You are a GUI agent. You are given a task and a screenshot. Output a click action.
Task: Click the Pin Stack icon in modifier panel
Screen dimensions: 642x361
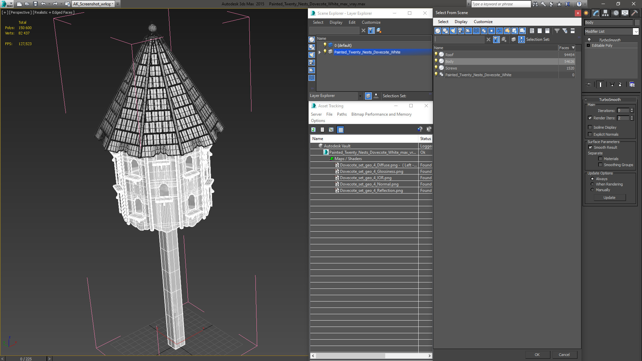tap(589, 85)
